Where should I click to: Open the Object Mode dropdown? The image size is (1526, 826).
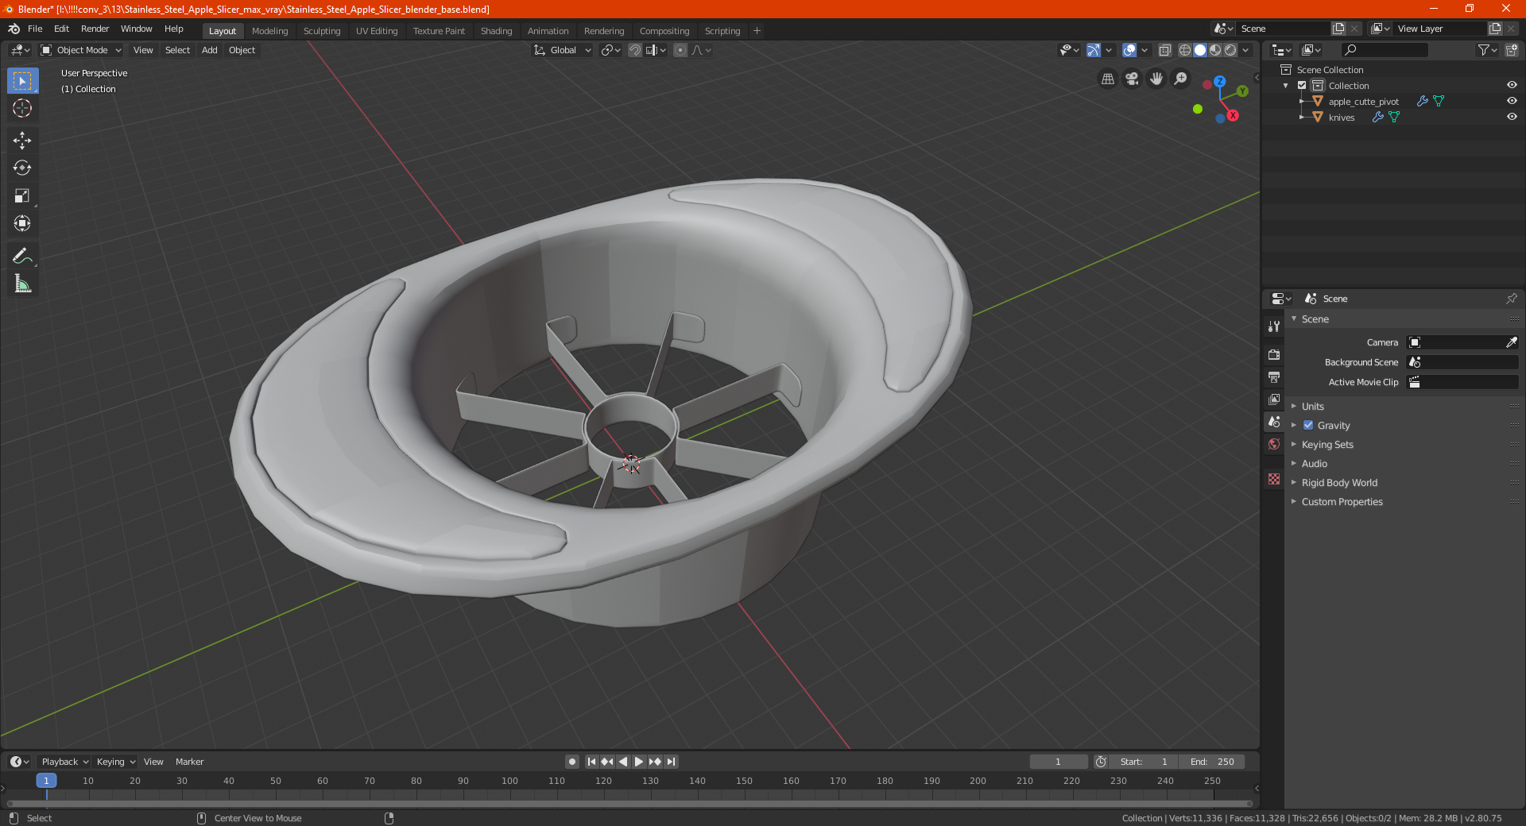(81, 50)
